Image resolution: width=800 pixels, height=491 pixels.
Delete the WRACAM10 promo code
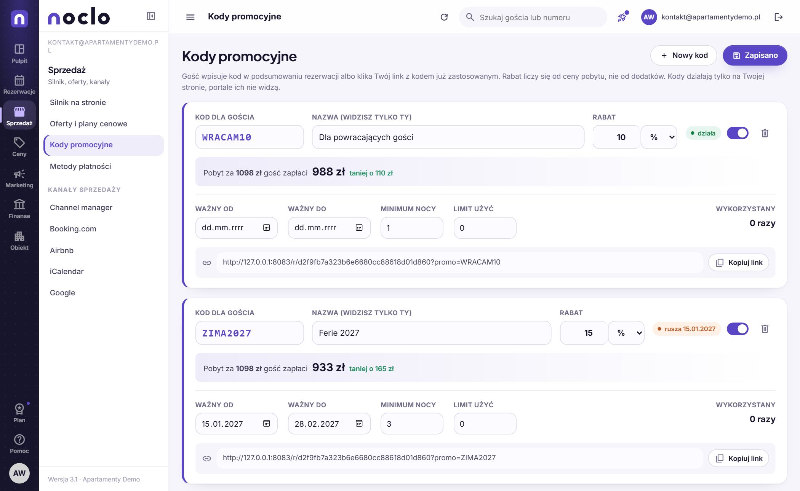point(765,133)
